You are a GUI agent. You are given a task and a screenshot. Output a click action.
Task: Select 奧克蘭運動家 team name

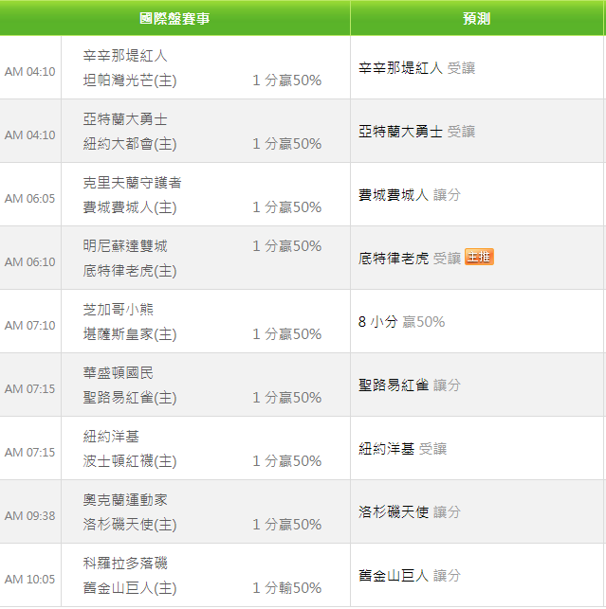click(x=125, y=500)
